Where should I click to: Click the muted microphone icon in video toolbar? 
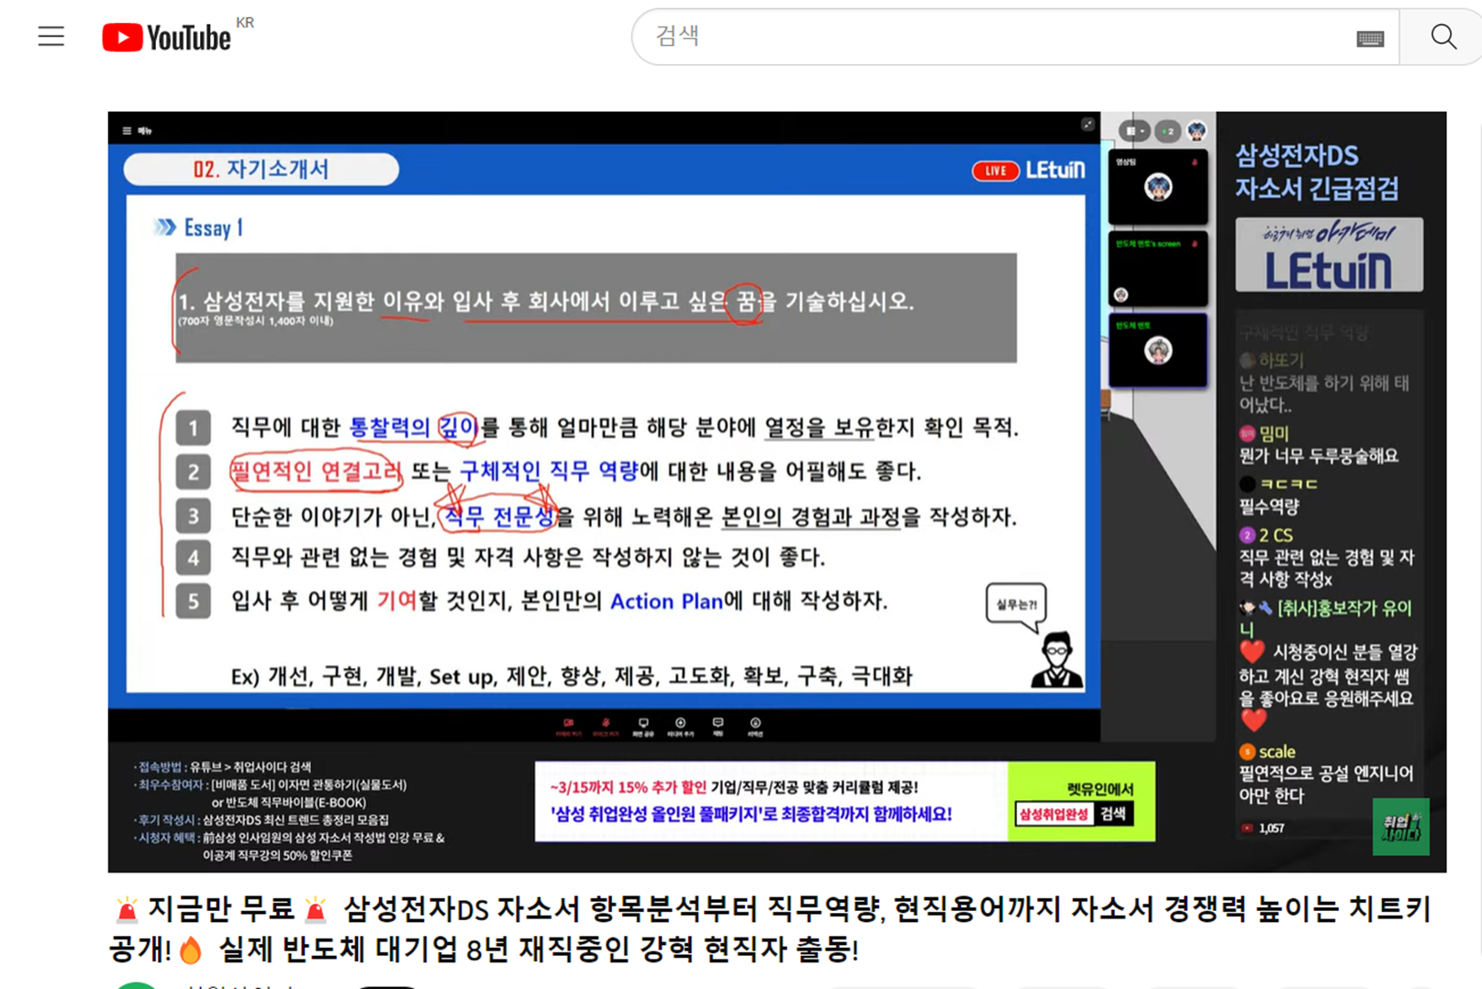606,726
